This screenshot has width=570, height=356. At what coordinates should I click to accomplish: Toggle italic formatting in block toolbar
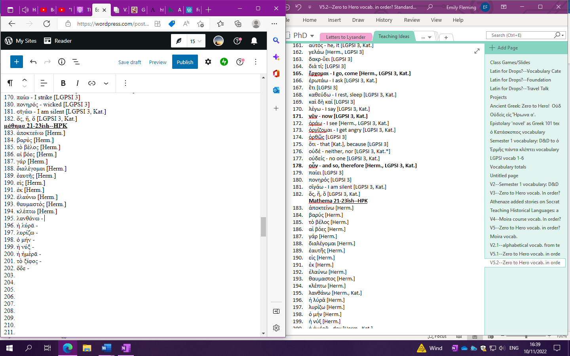(x=78, y=83)
